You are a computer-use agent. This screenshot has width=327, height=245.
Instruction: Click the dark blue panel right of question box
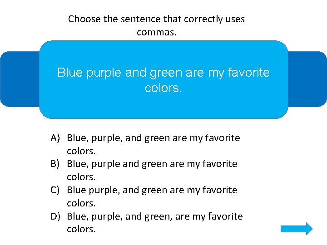tap(307, 79)
